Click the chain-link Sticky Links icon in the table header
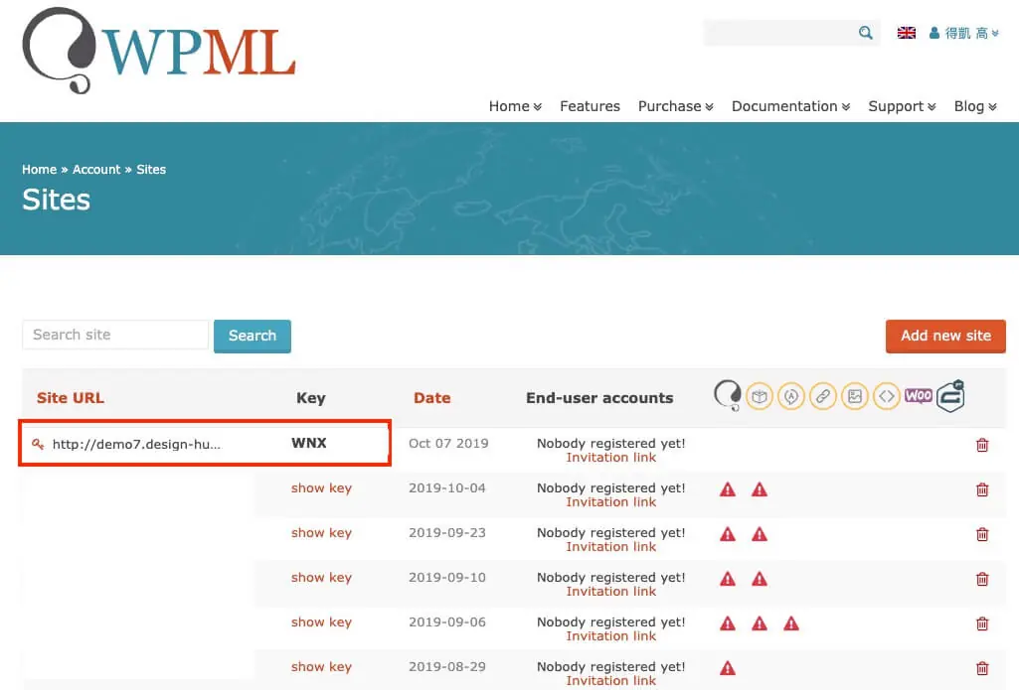Image resolution: width=1019 pixels, height=690 pixels. click(823, 396)
